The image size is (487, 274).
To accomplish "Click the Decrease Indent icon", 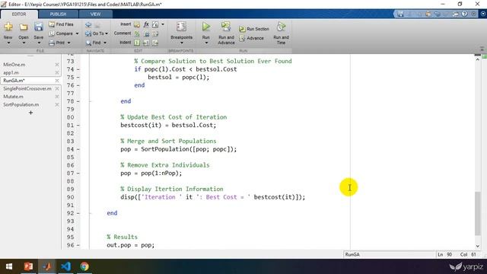I will point(155,43).
